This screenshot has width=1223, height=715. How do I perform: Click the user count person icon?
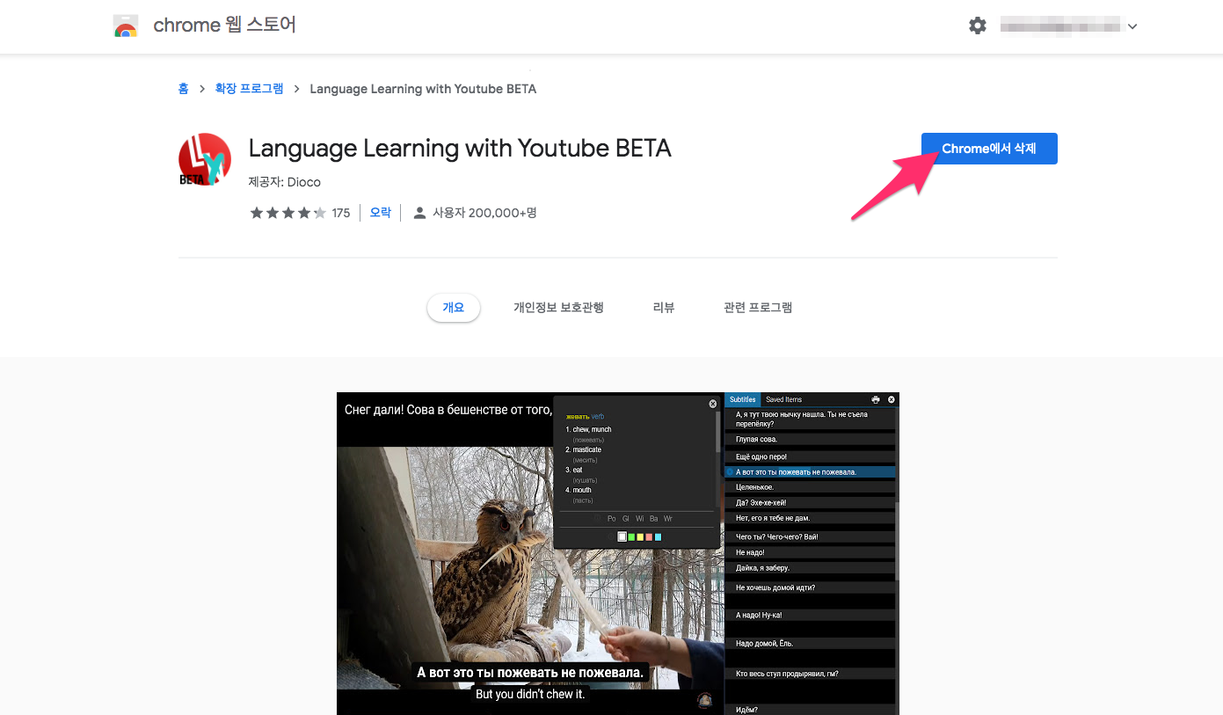pos(419,213)
